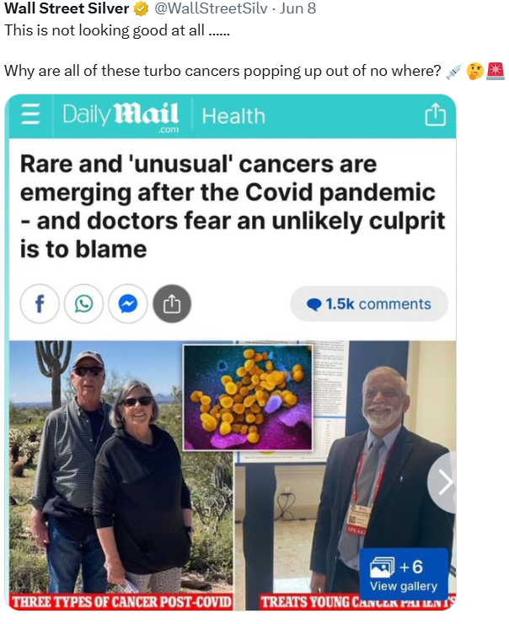Open the 1.5k comments button
The height and width of the screenshot is (624, 509).
pos(369,304)
